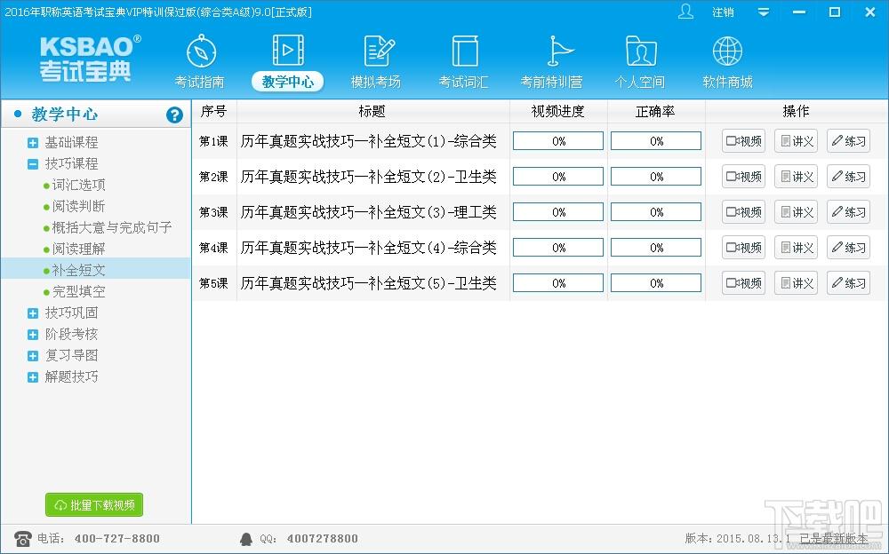889x554 pixels.
Task: Click the 第1课 video progress bar
Action: point(558,141)
